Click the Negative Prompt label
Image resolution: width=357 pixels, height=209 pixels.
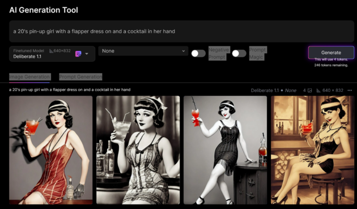click(219, 53)
